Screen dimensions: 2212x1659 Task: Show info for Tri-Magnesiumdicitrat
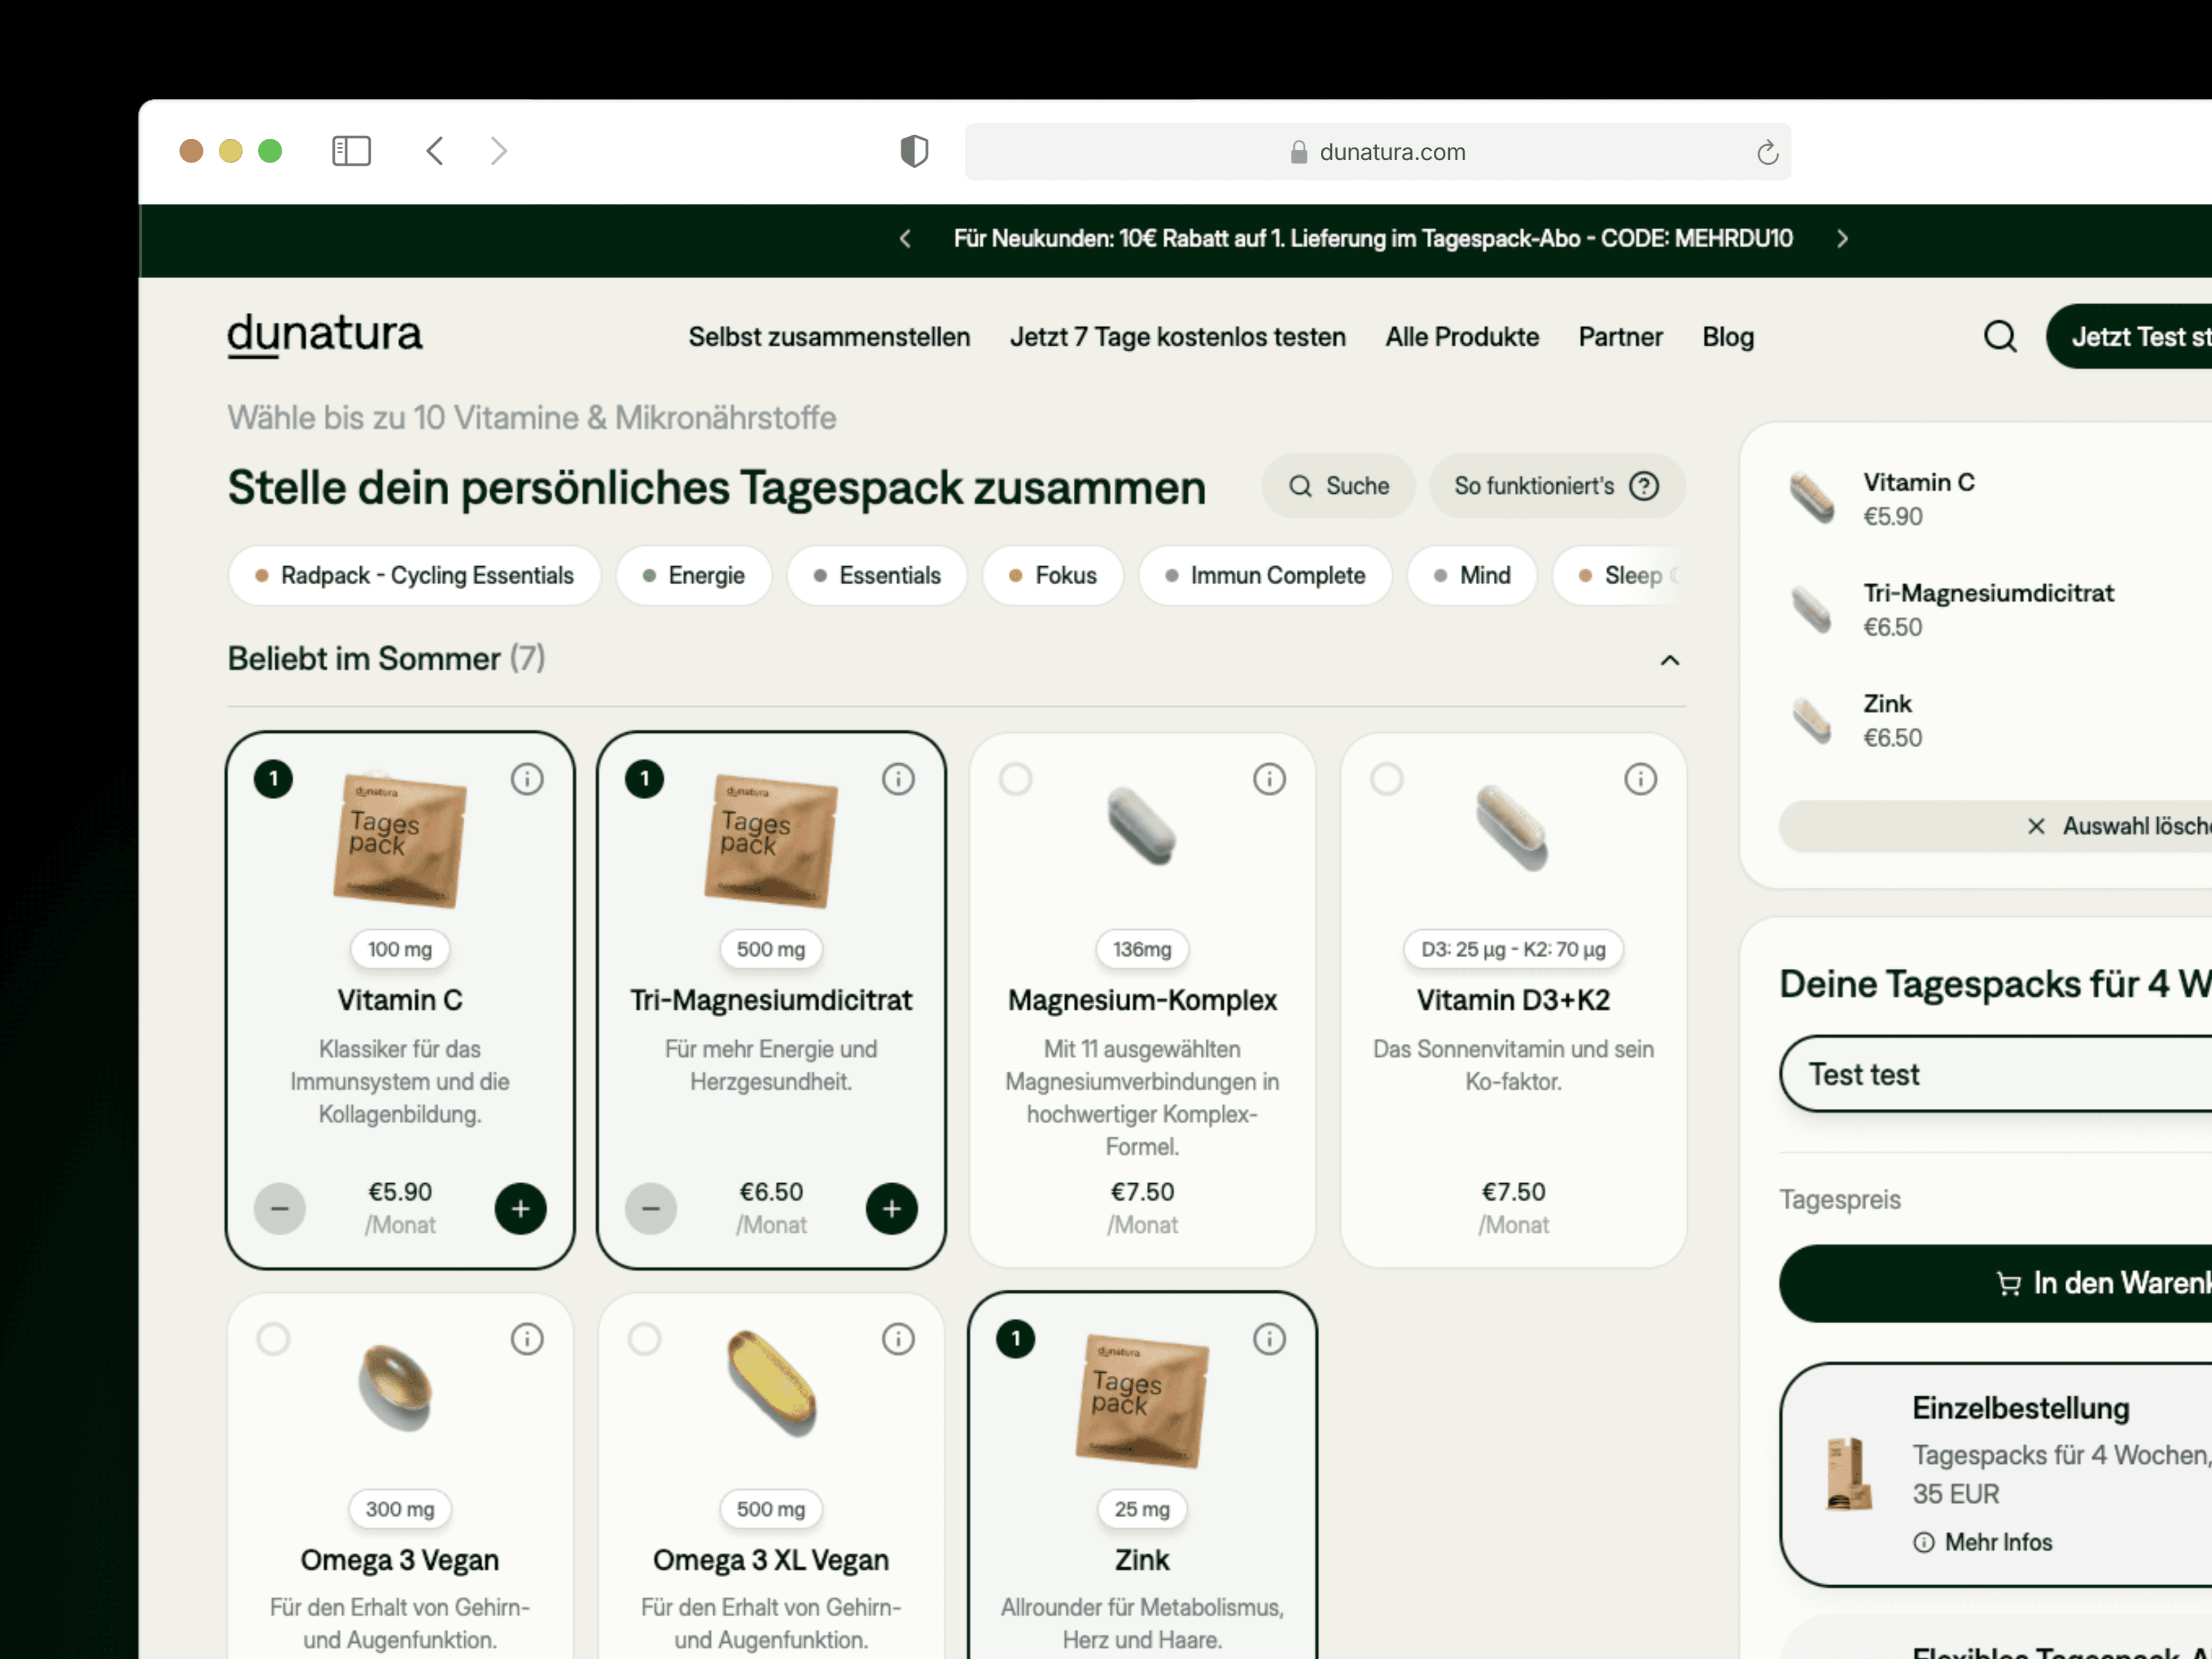coord(898,779)
